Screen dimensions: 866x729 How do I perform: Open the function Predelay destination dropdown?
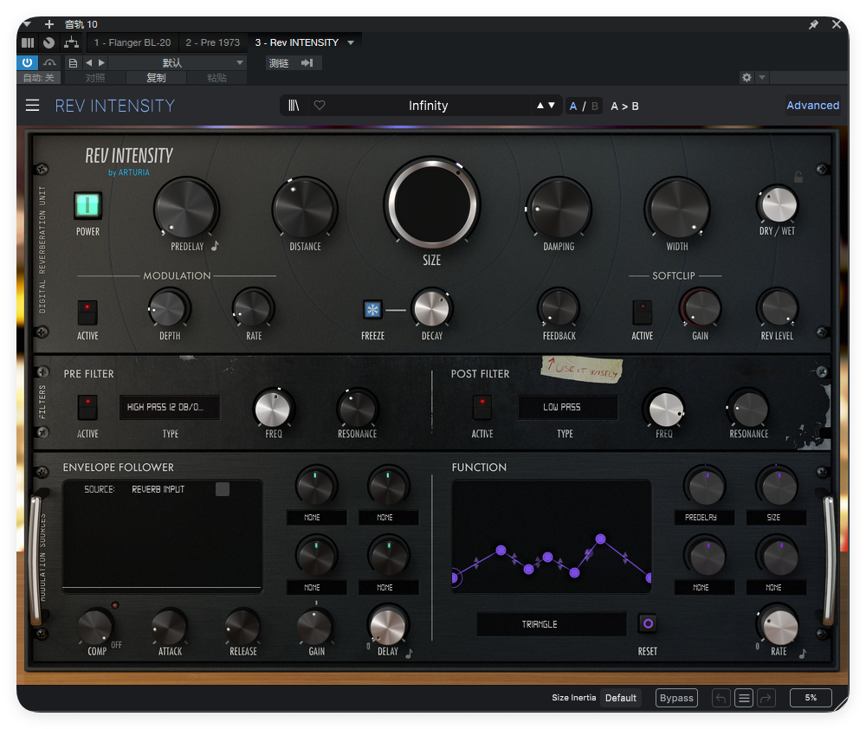click(x=704, y=518)
